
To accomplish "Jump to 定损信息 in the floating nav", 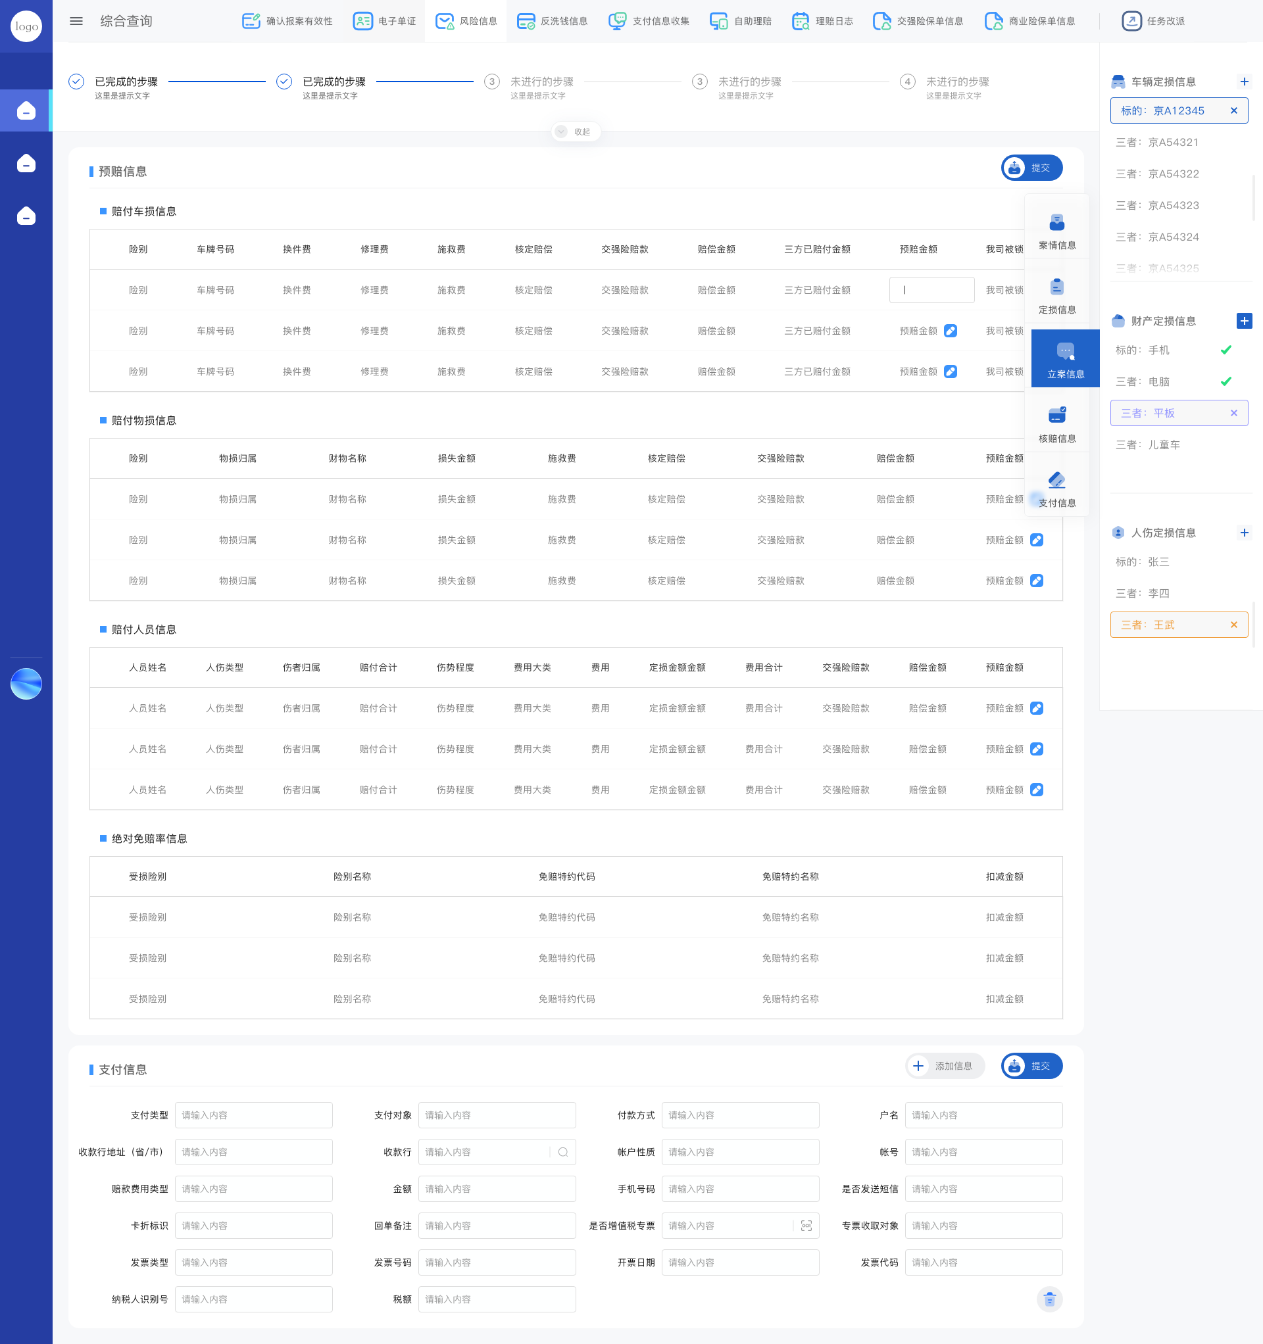I will (1056, 295).
